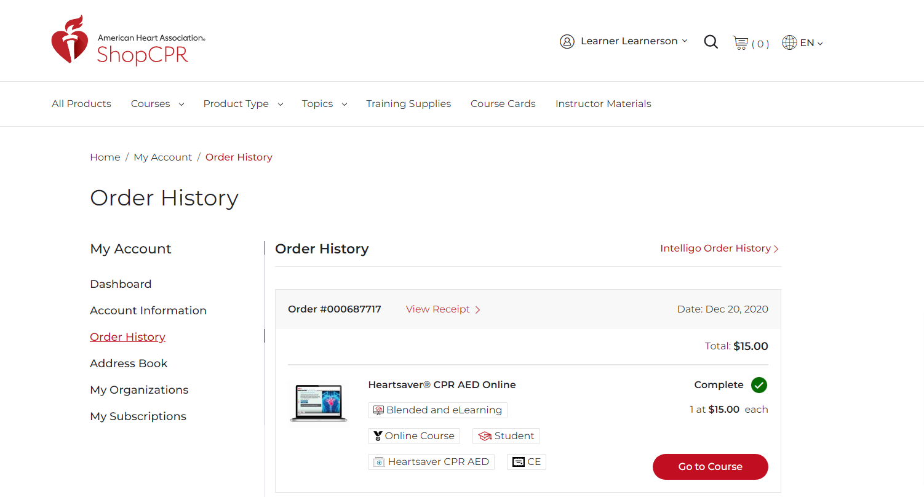Click the Intelligo Order History chevron arrow
This screenshot has height=497, width=924.
[776, 248]
